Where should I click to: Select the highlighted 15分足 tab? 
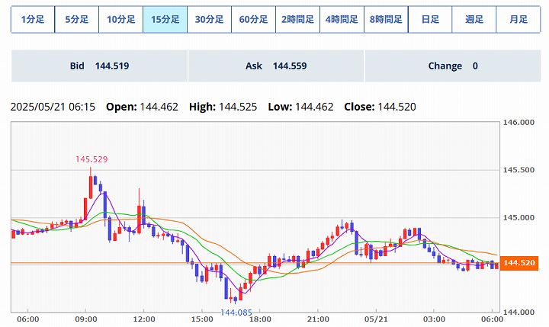pos(165,19)
